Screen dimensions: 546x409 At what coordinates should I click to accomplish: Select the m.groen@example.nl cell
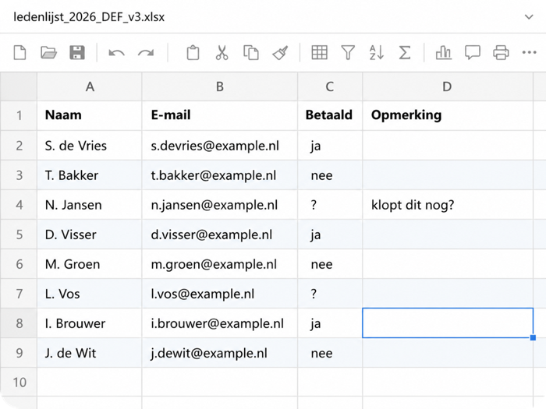click(x=220, y=264)
